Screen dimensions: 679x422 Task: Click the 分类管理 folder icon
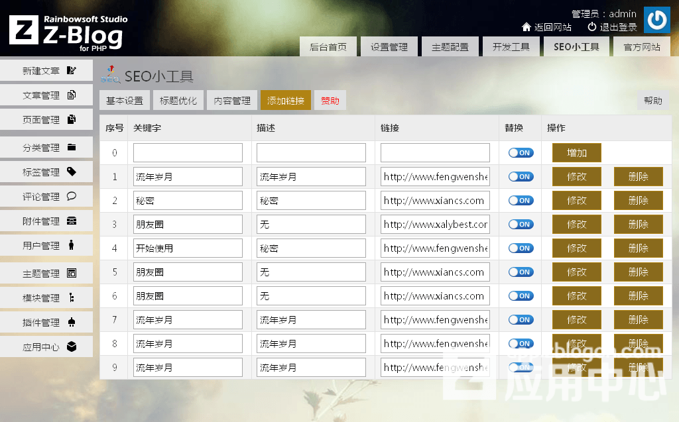tap(73, 147)
